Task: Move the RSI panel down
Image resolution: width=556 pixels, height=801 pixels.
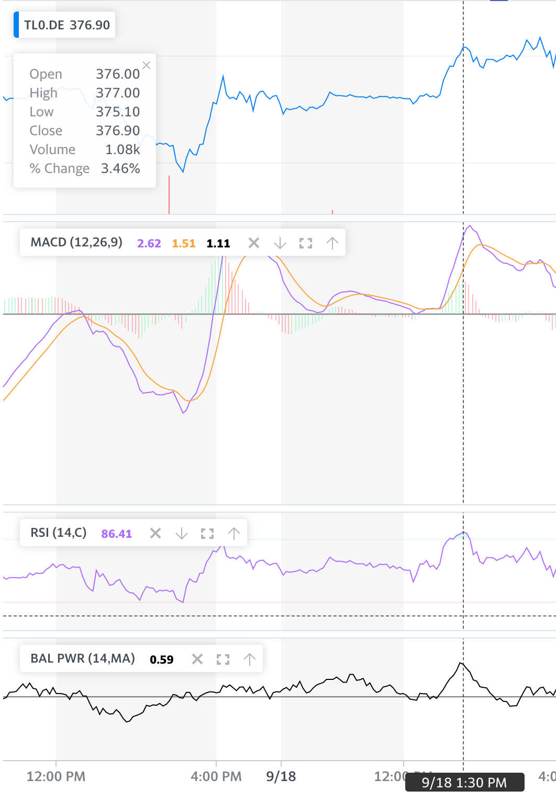Action: click(182, 533)
